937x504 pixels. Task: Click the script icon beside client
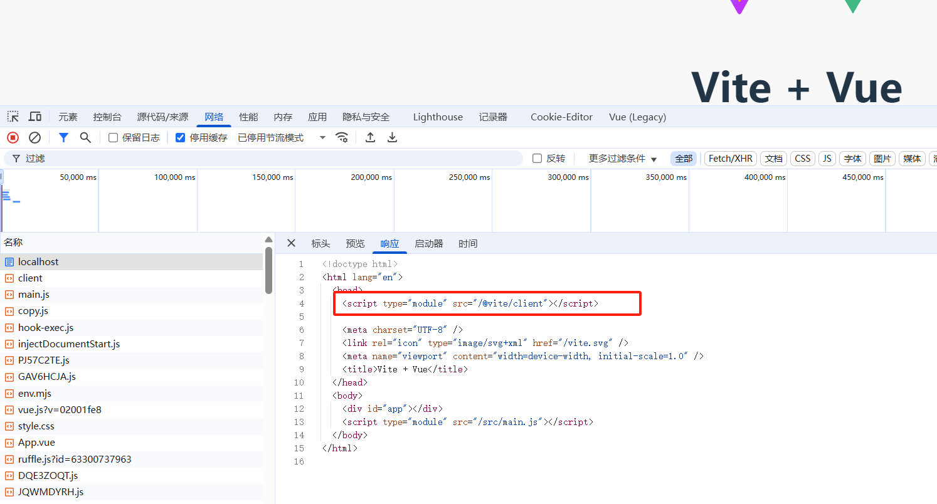click(9, 278)
